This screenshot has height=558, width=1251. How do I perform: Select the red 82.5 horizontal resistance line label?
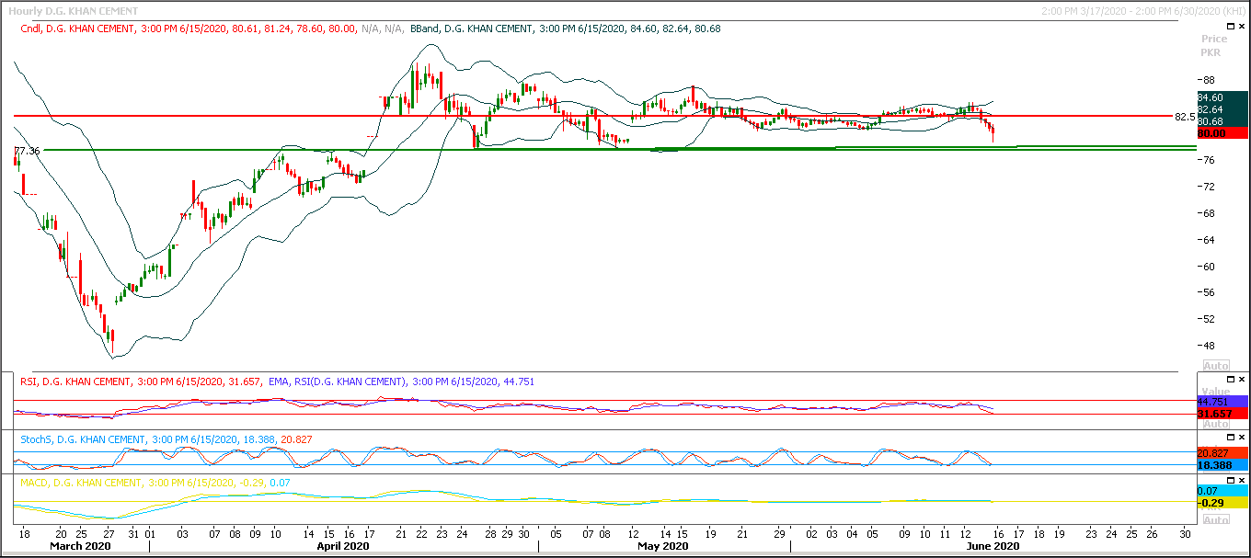click(x=1185, y=117)
